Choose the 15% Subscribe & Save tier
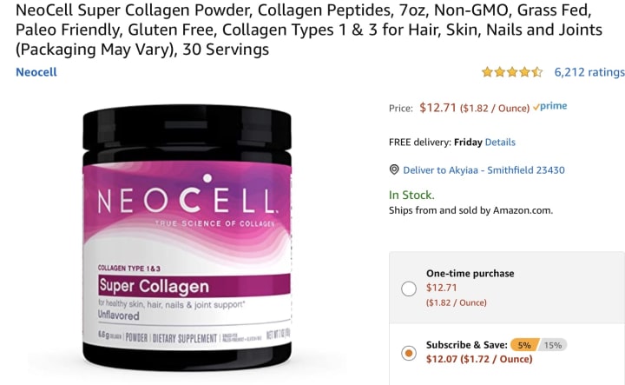 click(x=553, y=345)
